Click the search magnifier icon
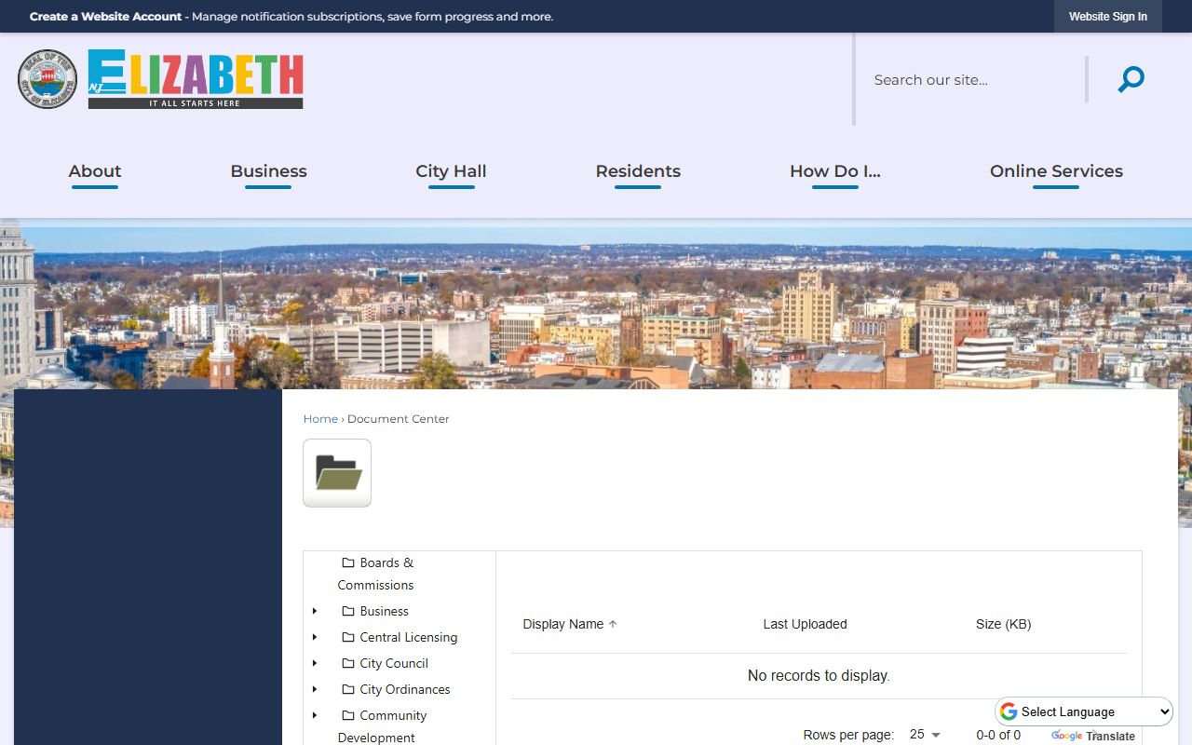 (1131, 79)
